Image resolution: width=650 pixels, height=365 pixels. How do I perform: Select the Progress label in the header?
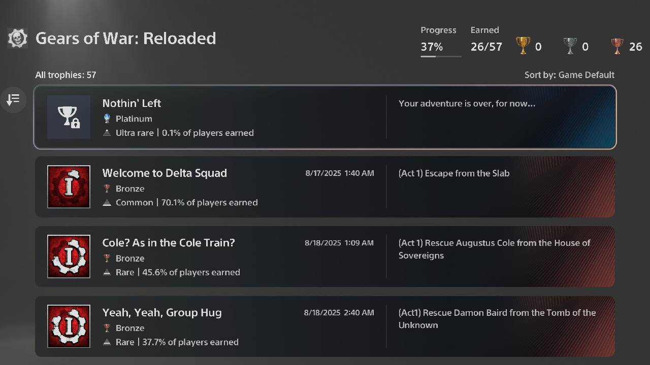pos(438,30)
